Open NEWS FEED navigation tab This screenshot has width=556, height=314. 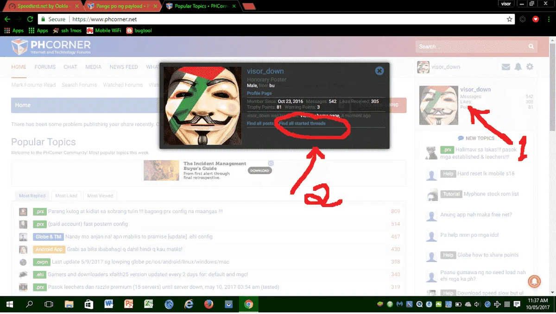[124, 67]
